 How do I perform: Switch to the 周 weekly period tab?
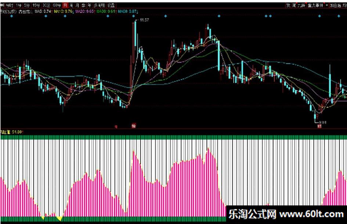click(x=71, y=5)
